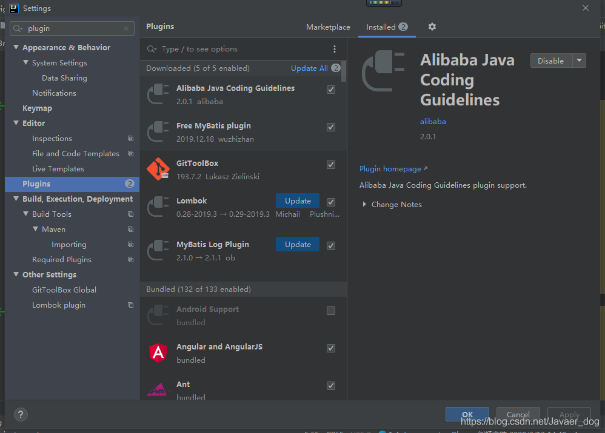Screen dimensions: 605x433
Task: Click the IntelliJ Settings window icon
Action: 14,8
